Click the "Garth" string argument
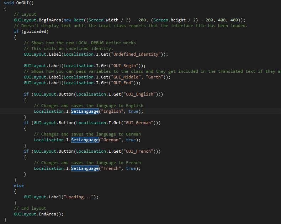Screen dimensions: 281x224 point(154,77)
